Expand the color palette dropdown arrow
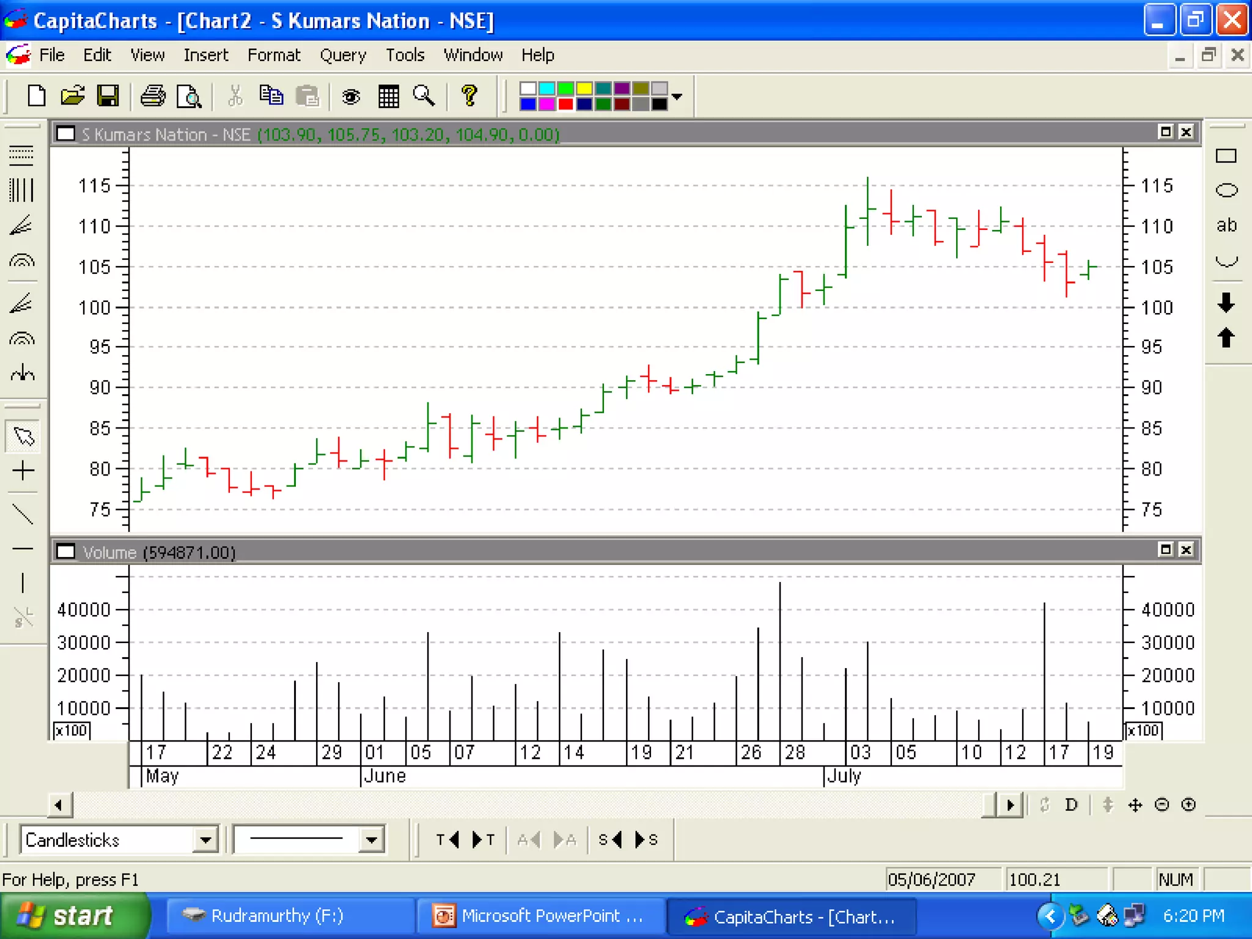 click(x=677, y=97)
